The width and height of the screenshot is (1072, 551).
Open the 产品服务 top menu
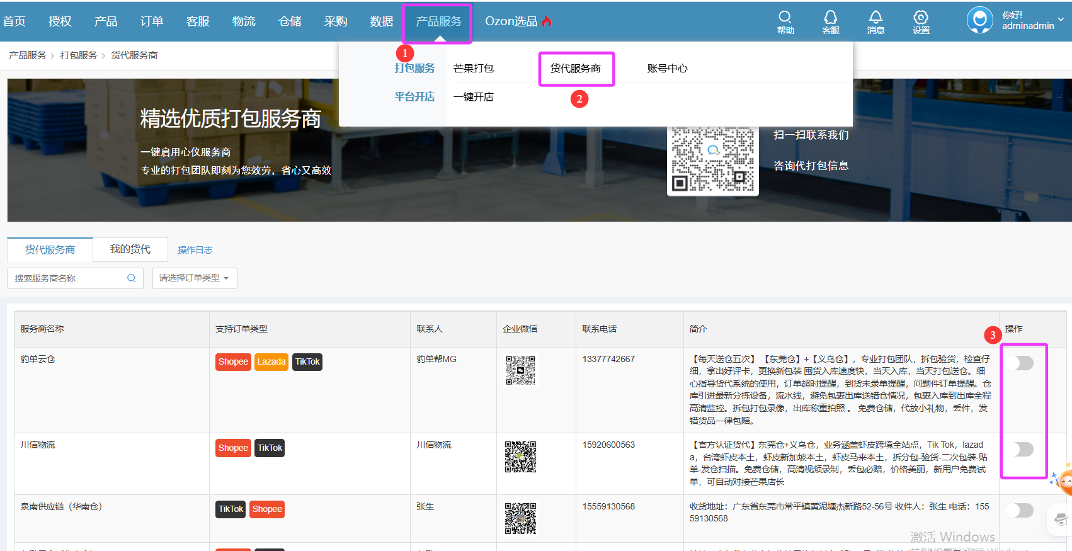(x=438, y=21)
